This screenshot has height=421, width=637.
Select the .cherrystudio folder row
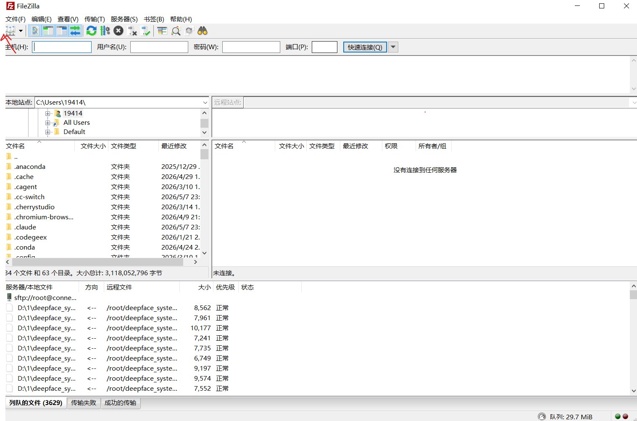[x=103, y=207]
